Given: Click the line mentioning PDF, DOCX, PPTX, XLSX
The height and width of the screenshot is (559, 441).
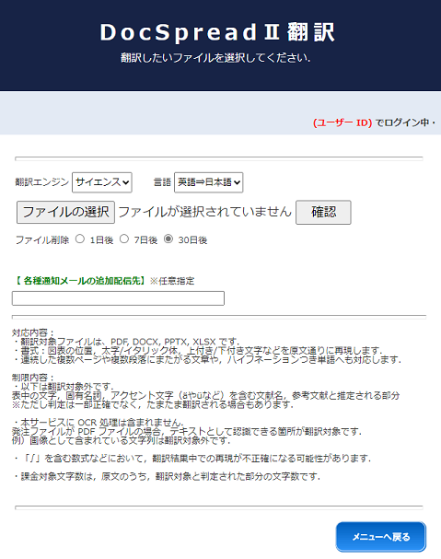Looking at the screenshot, I should tap(126, 342).
